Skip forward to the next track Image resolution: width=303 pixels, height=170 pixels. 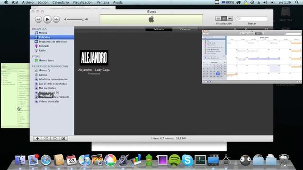click(56, 19)
